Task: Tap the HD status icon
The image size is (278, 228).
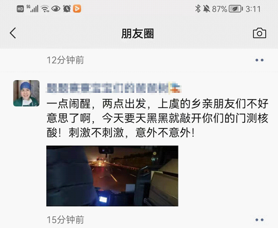Action: (21, 9)
